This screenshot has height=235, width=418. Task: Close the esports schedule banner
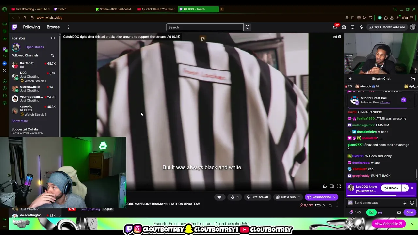[x=412, y=224]
